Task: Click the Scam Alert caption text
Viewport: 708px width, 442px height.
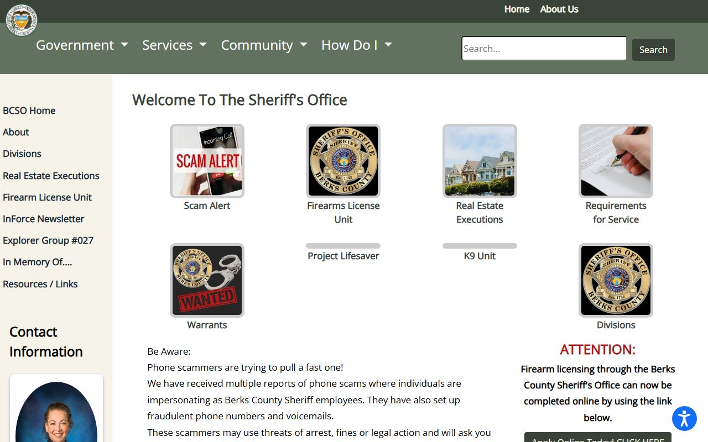Action: click(x=207, y=206)
